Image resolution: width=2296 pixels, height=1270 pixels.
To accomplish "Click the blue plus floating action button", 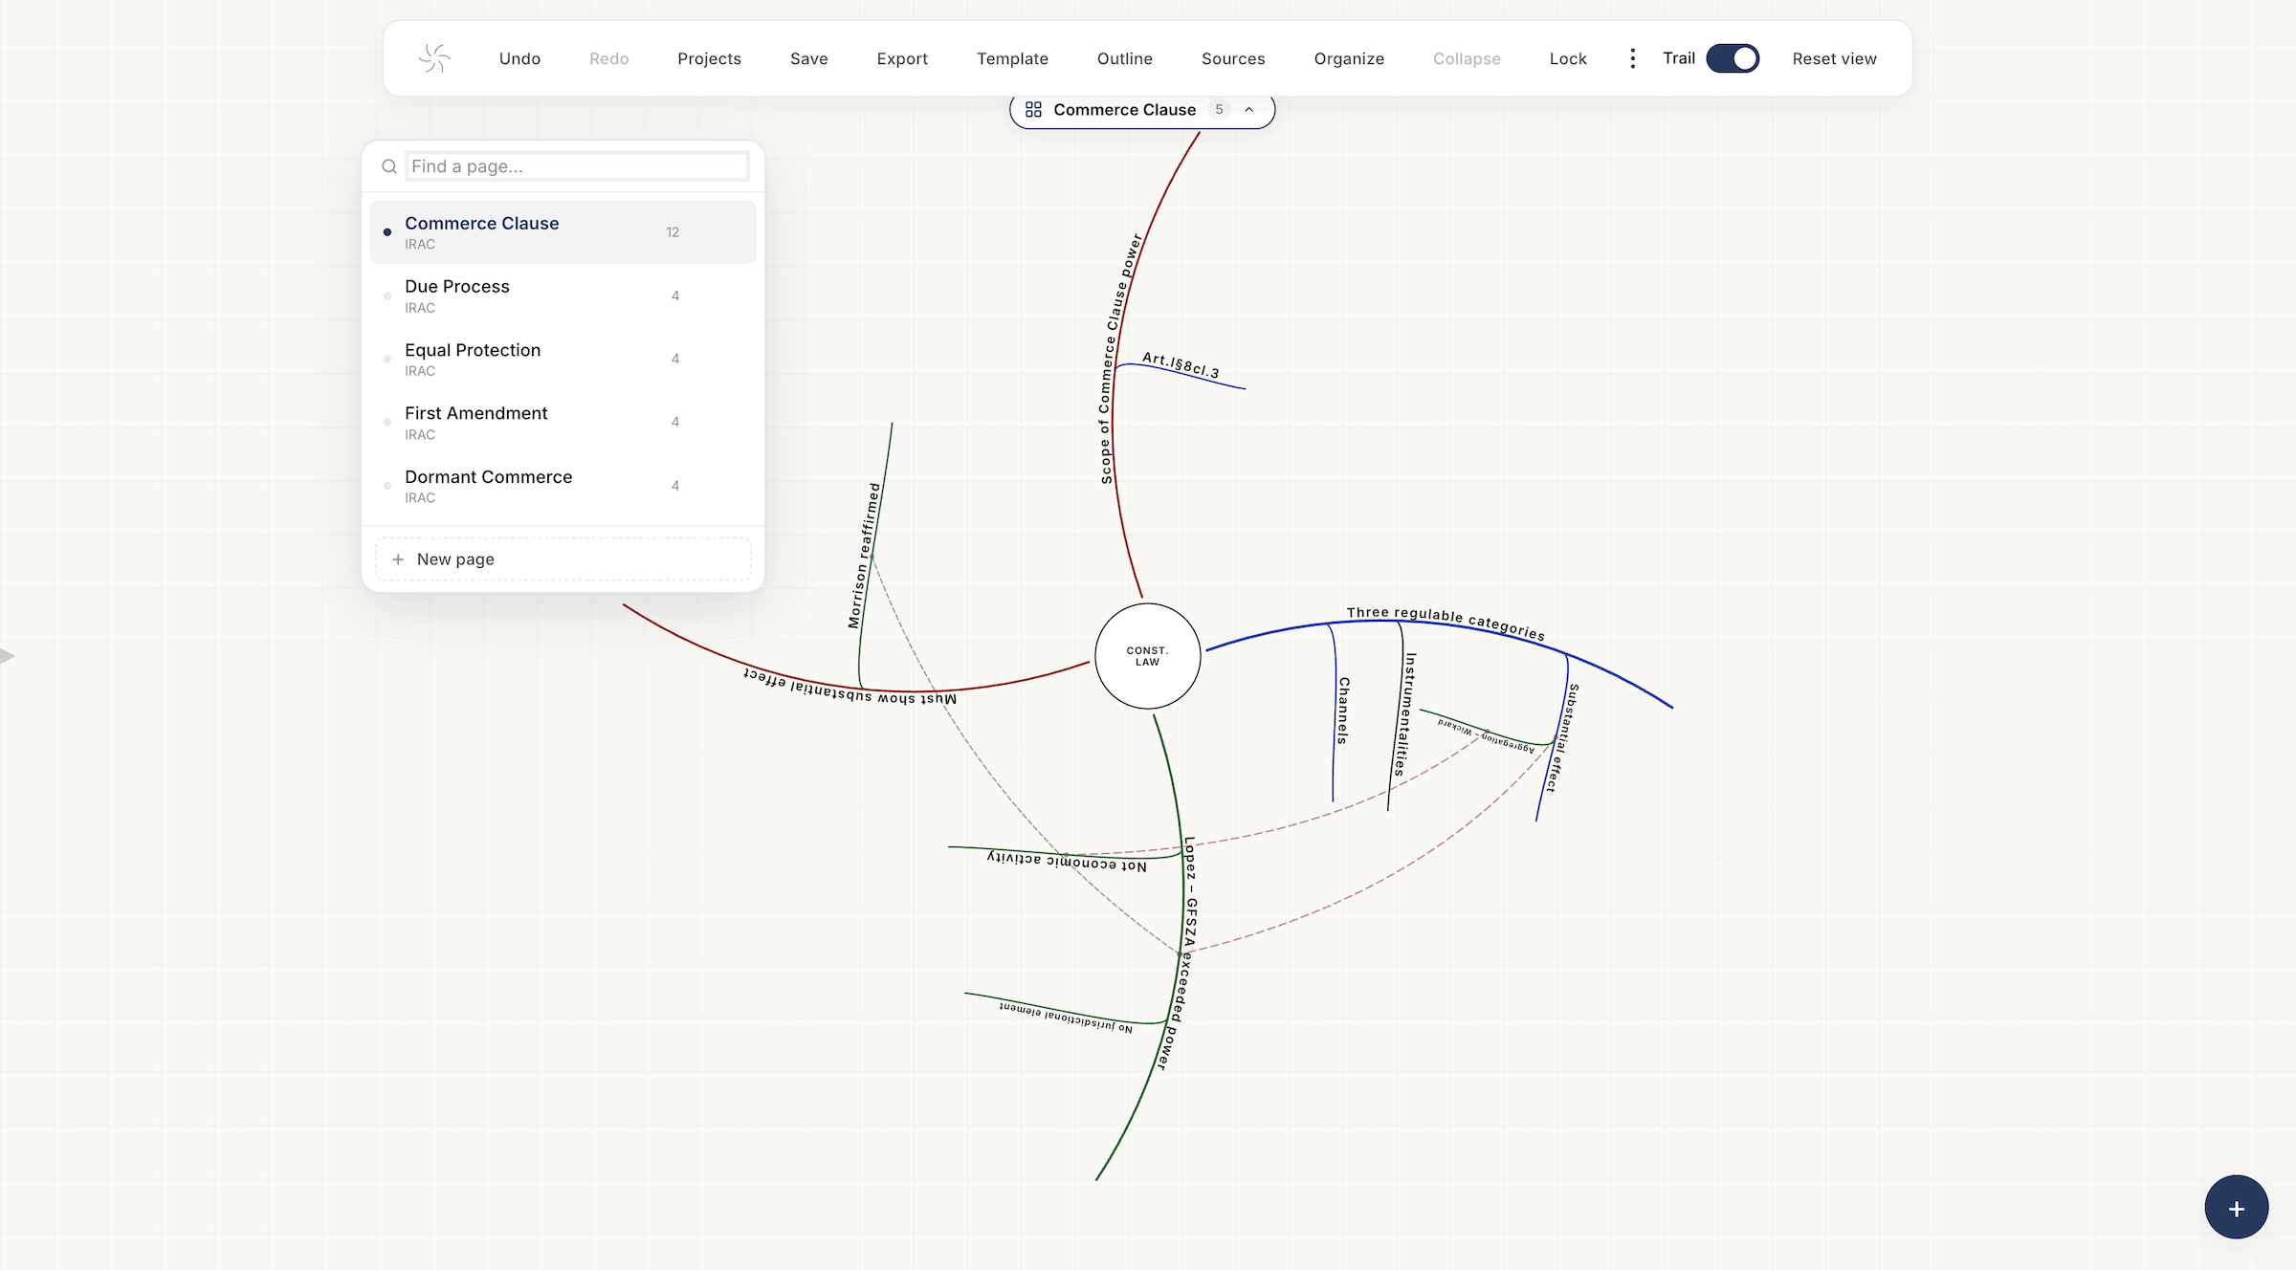I will click(2236, 1208).
